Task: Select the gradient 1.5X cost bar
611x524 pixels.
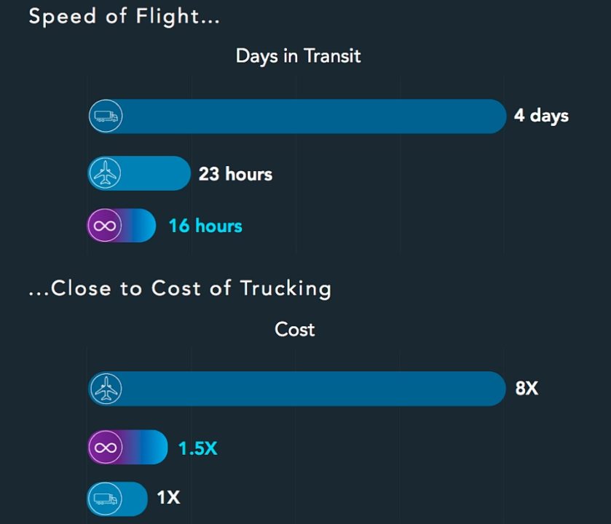Action: tap(127, 448)
